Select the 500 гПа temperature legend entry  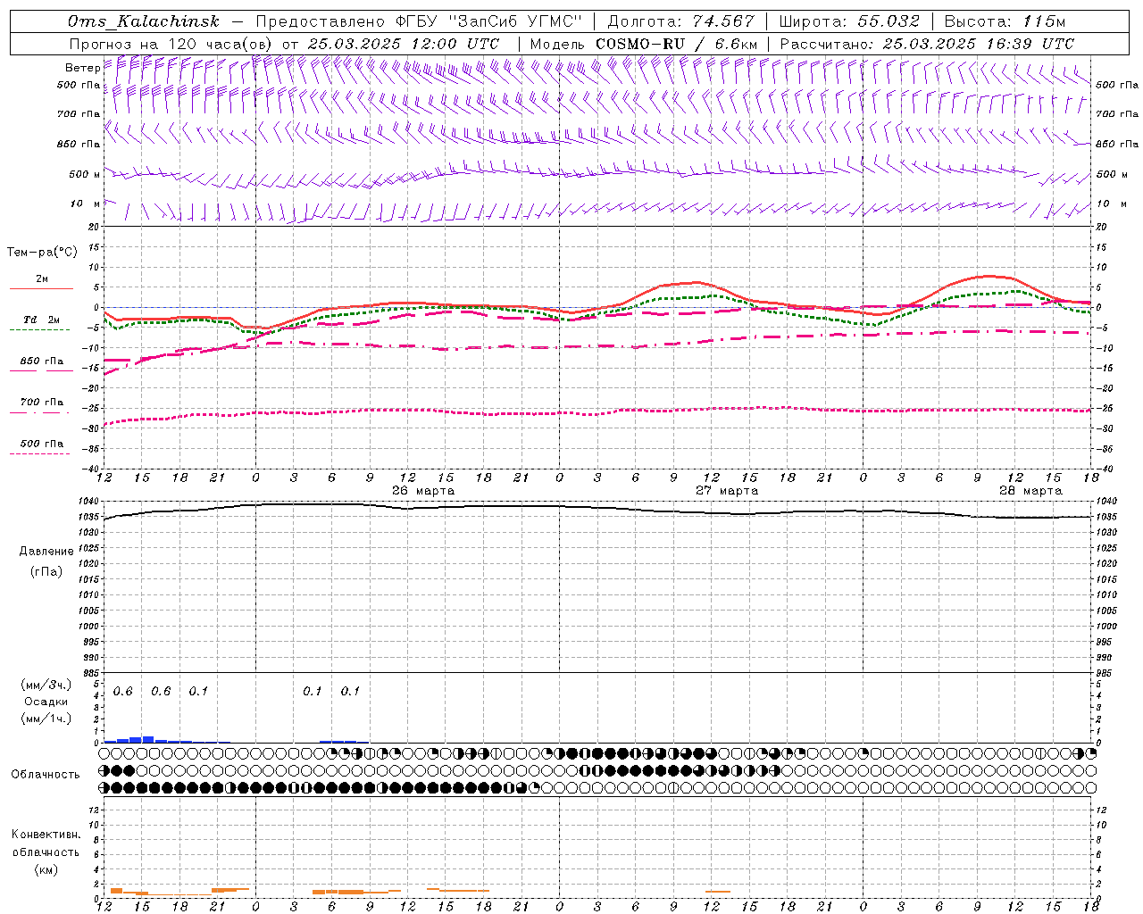tap(41, 444)
